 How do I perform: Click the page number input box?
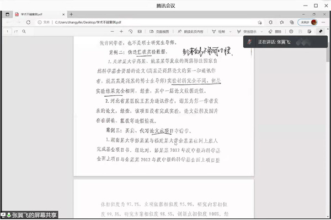tap(8, 31)
